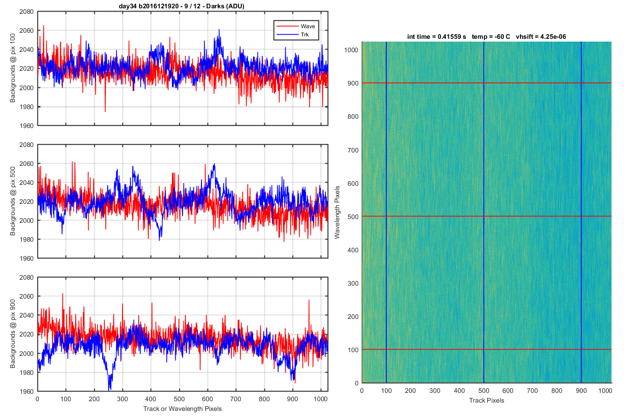
Task: Click tick label 800 on the Track or Wavelength Pixels axis
Action: (264, 399)
